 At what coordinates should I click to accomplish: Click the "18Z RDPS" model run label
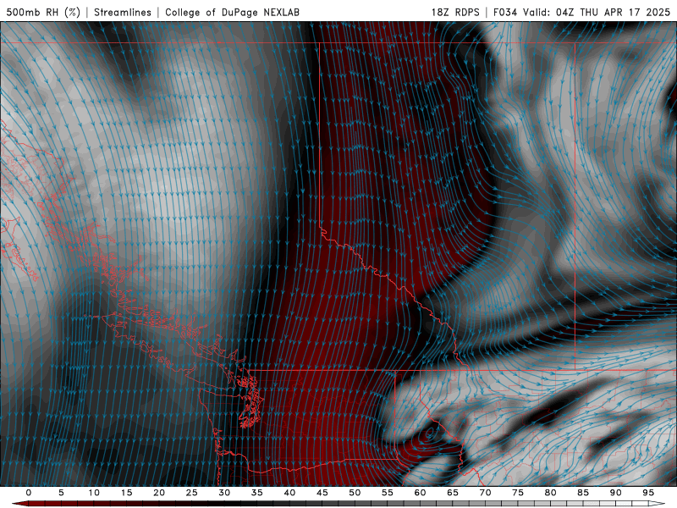[455, 12]
